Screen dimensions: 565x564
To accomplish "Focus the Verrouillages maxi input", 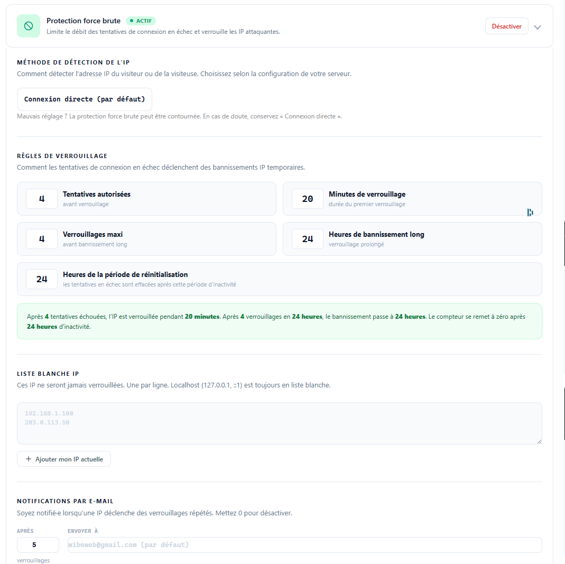I will click(41, 238).
